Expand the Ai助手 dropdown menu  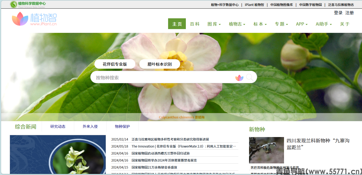[x=324, y=24]
